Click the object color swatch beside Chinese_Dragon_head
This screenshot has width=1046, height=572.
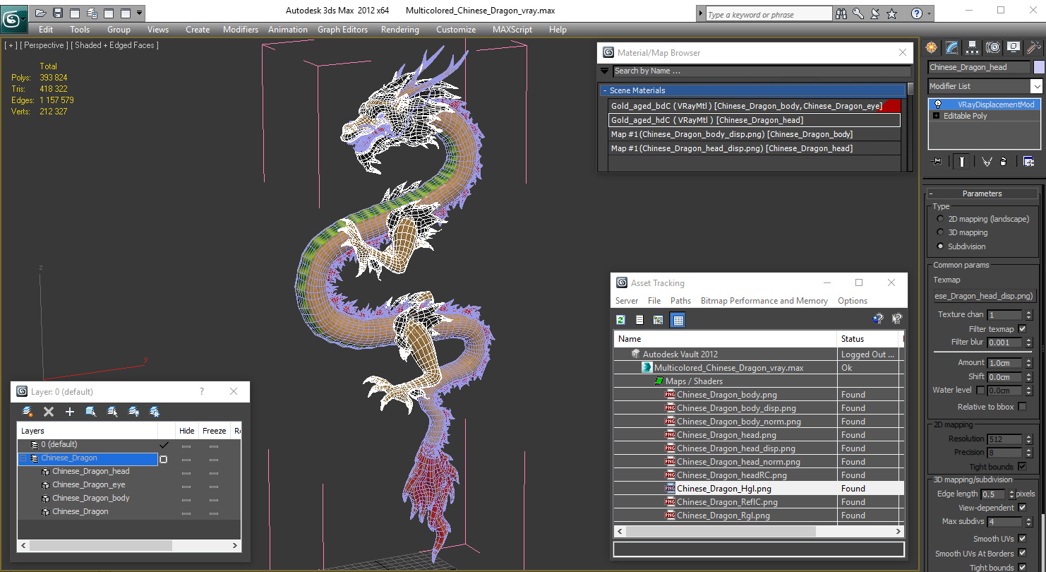point(1039,67)
